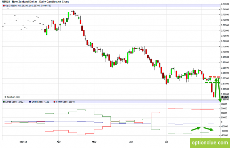Viewport: 230px width, 148px height.
Task: Click the 'Mar 18' date axis label
Action: pos(23,142)
